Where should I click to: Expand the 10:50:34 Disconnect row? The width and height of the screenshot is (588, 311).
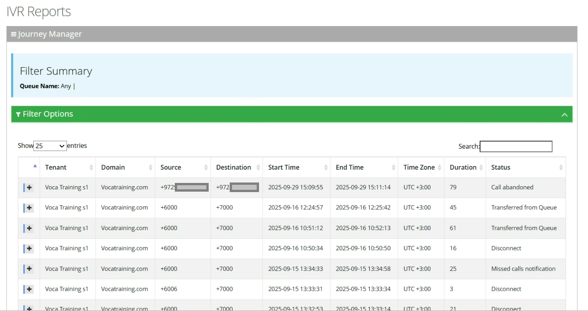[29, 248]
